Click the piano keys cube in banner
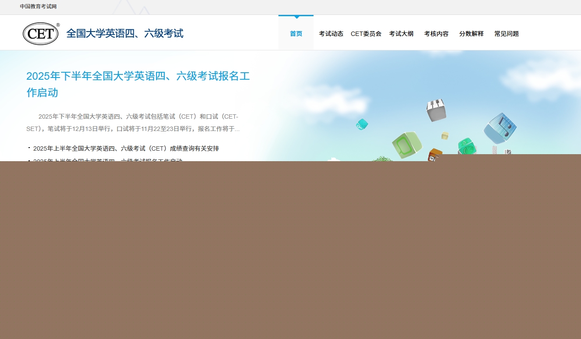 click(436, 110)
